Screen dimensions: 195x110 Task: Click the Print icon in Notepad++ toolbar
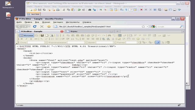click(58, 10)
